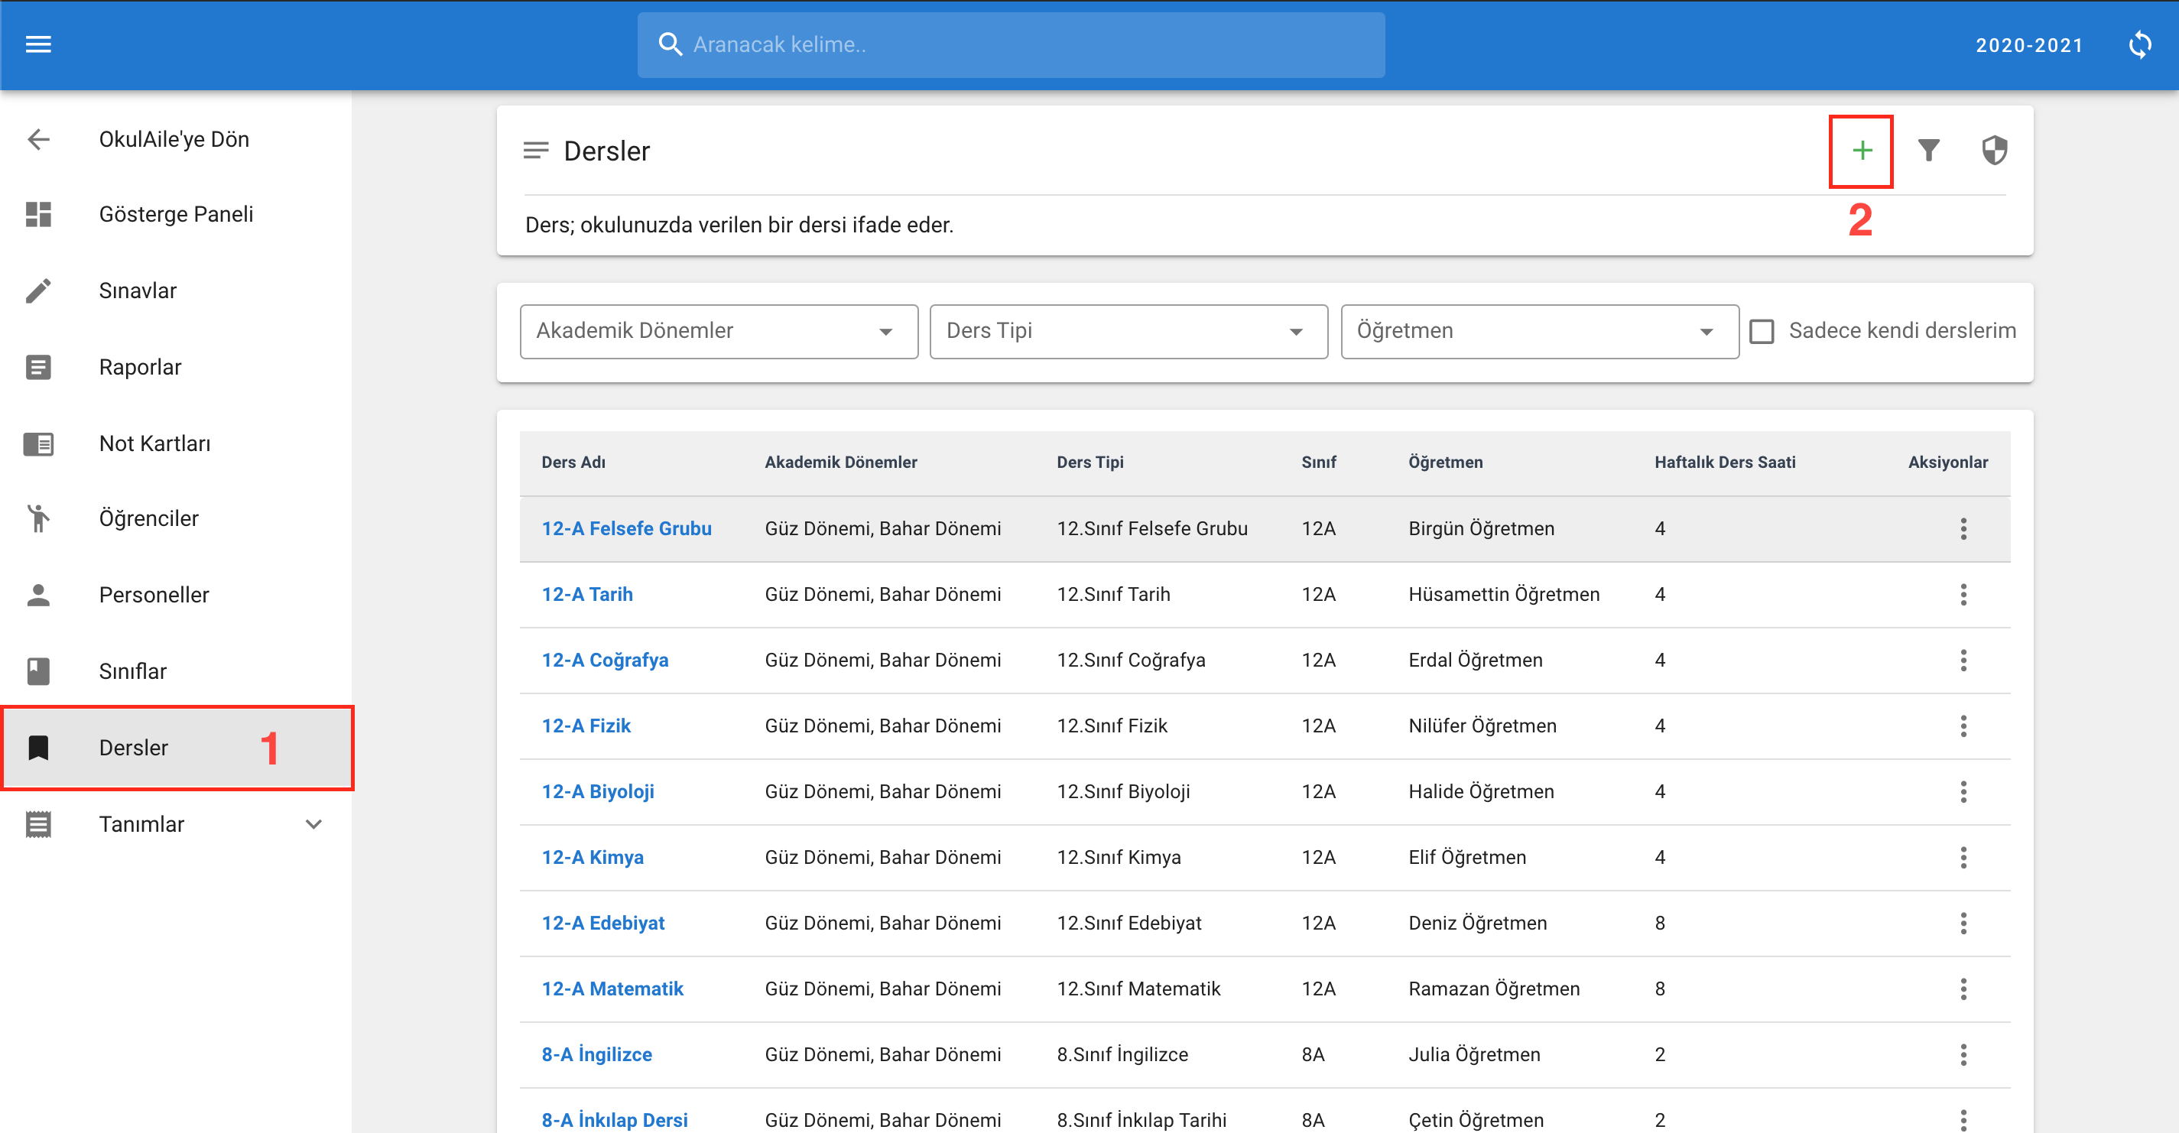This screenshot has width=2179, height=1133.
Task: Open the 12-A Fizik course link
Action: (586, 726)
